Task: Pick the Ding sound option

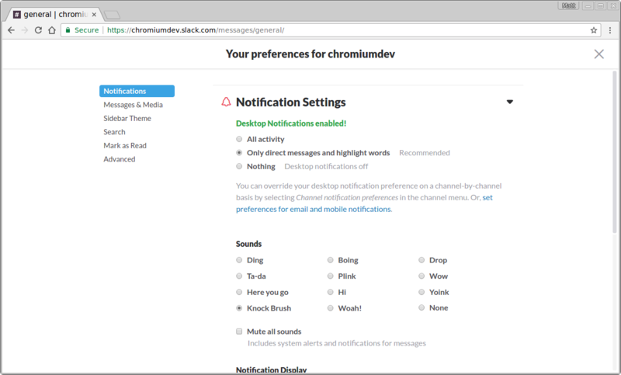Action: pyautogui.click(x=239, y=260)
